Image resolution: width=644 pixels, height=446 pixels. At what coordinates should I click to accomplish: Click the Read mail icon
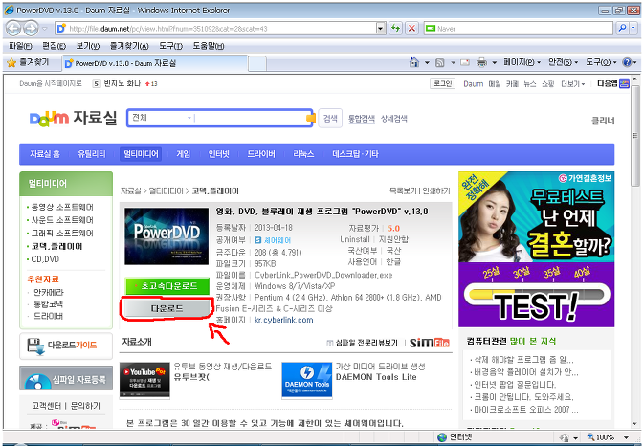point(465,63)
